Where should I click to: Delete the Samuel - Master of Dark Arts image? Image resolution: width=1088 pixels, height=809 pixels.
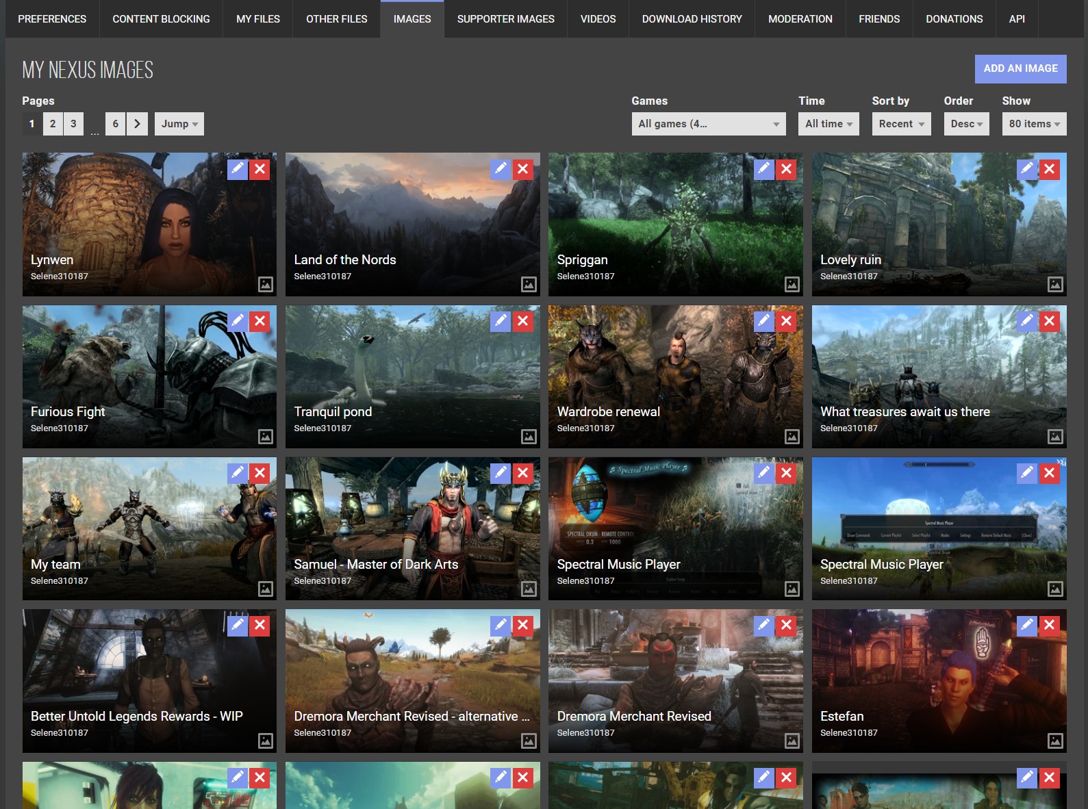click(523, 473)
